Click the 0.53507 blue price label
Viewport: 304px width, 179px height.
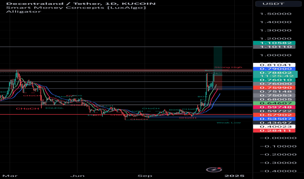tap(274, 119)
